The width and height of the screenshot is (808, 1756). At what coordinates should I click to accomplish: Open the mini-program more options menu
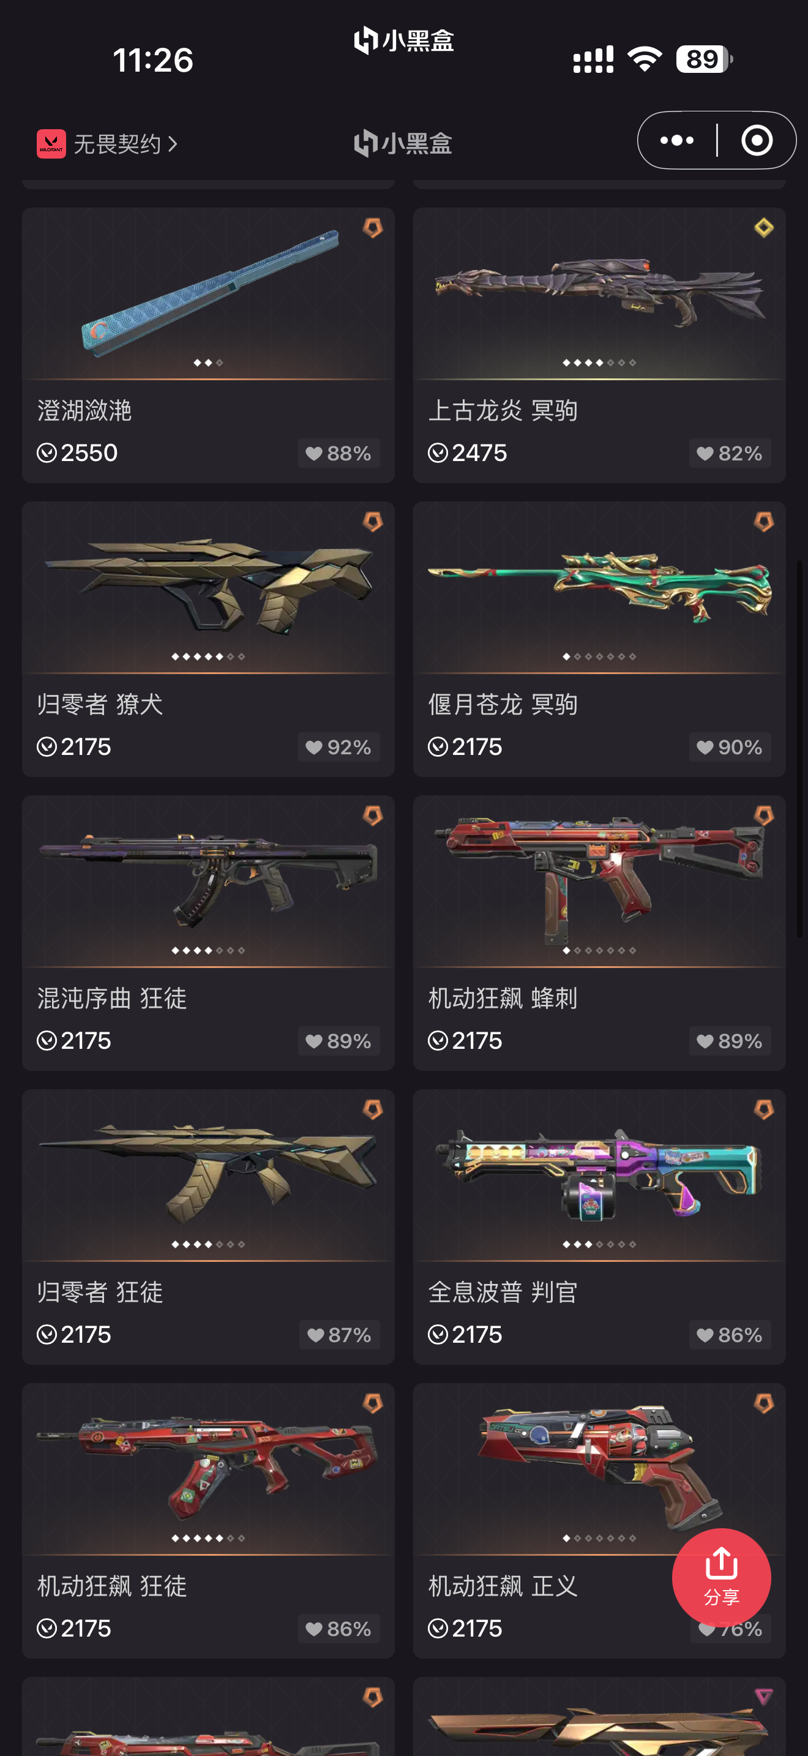click(676, 140)
